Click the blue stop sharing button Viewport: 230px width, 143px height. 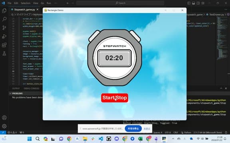(133, 129)
